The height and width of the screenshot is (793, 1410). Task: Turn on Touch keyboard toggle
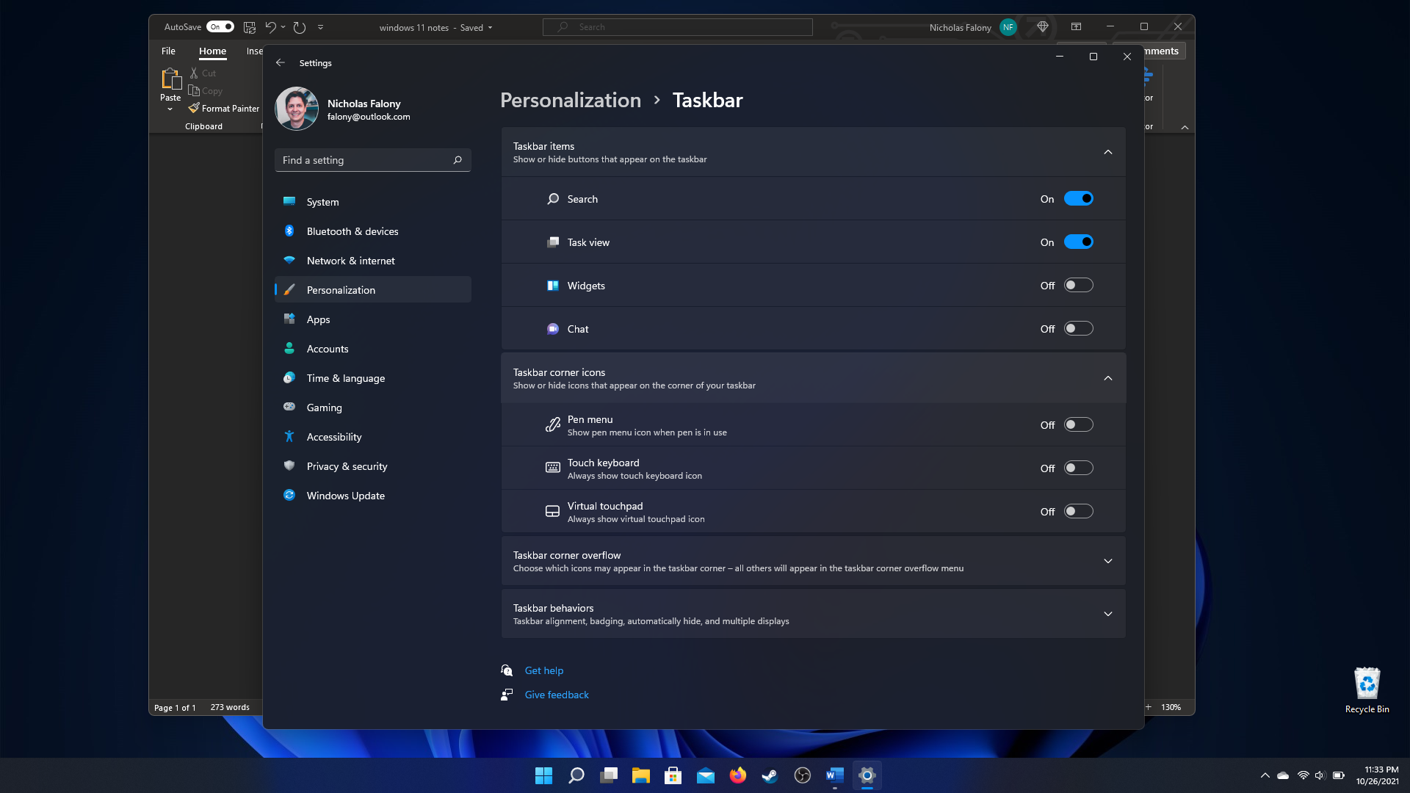(1078, 468)
